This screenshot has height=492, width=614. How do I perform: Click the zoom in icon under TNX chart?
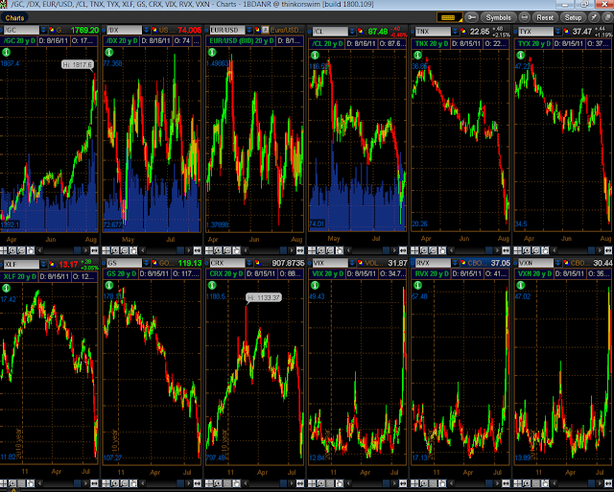click(x=424, y=250)
